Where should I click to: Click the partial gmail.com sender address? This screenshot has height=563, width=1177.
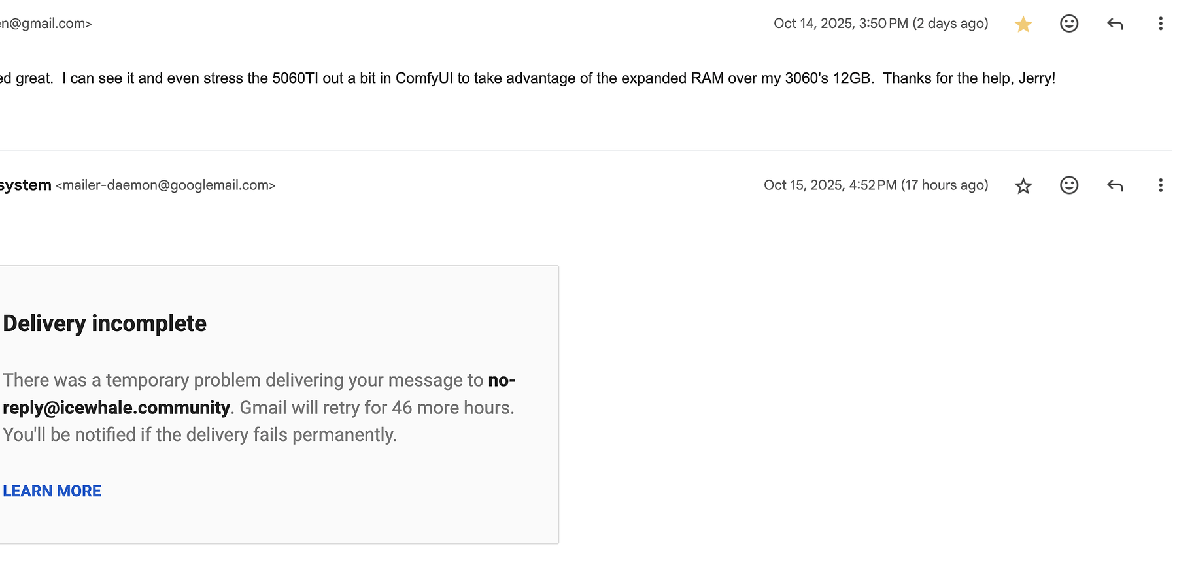tap(46, 24)
